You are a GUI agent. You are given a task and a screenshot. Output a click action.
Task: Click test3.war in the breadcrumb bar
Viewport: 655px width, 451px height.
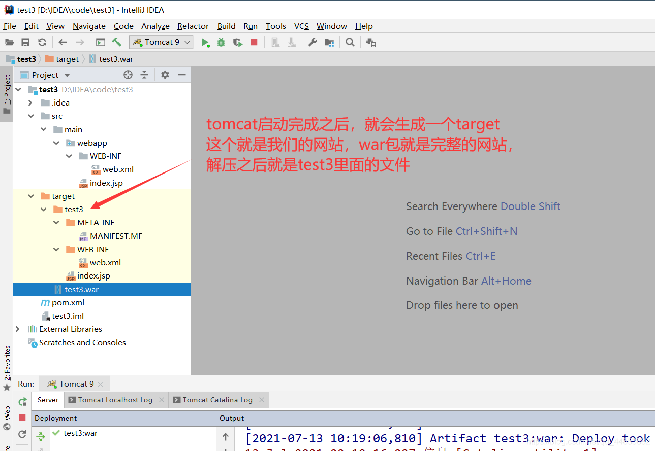(111, 59)
